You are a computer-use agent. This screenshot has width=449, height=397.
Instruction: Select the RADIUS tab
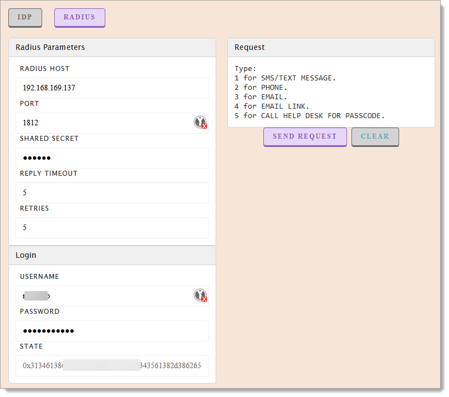[79, 17]
